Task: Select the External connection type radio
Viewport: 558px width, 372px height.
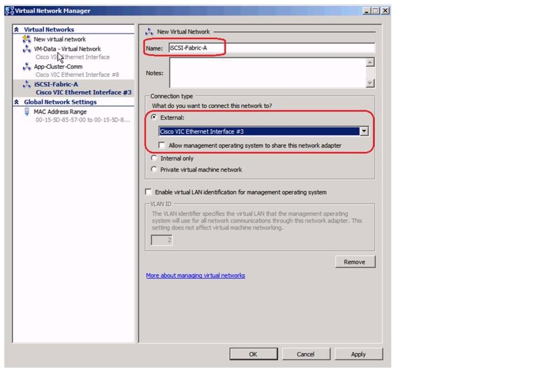Action: [x=154, y=117]
